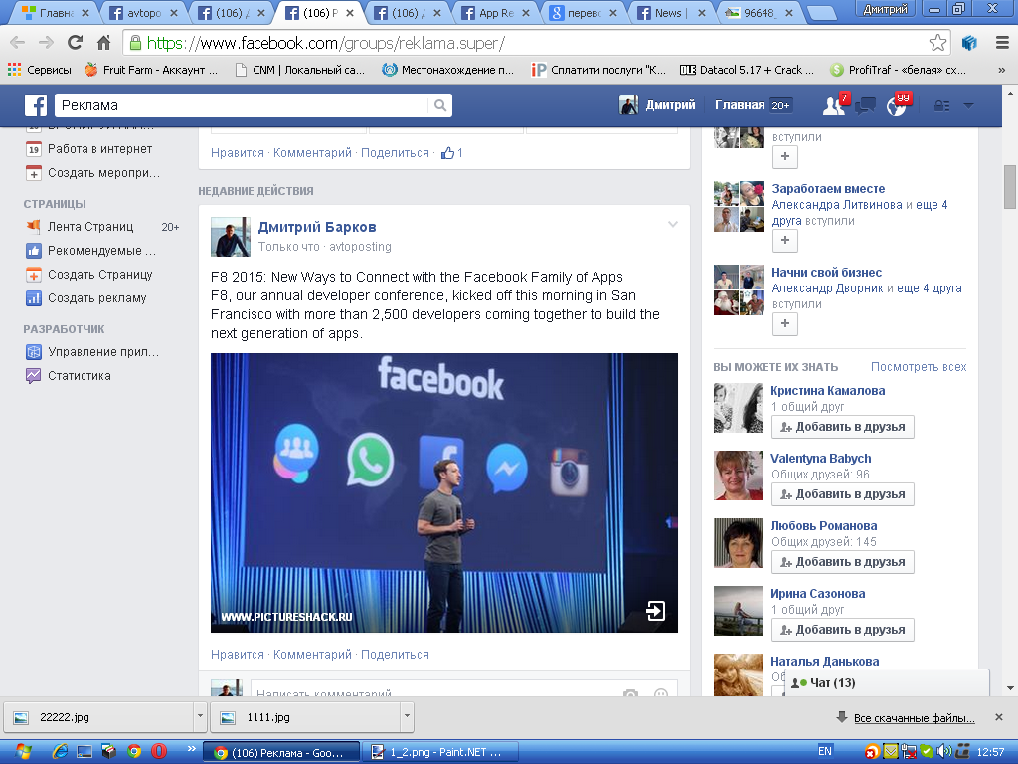Click Создать Страницу in the sidebar

88,275
